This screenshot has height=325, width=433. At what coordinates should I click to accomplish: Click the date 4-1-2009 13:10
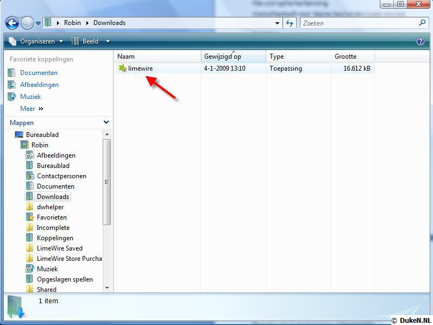pos(224,68)
